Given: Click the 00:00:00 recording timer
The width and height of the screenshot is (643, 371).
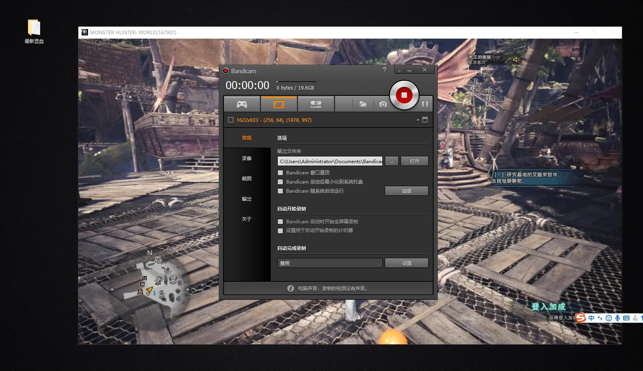Looking at the screenshot, I should [247, 85].
